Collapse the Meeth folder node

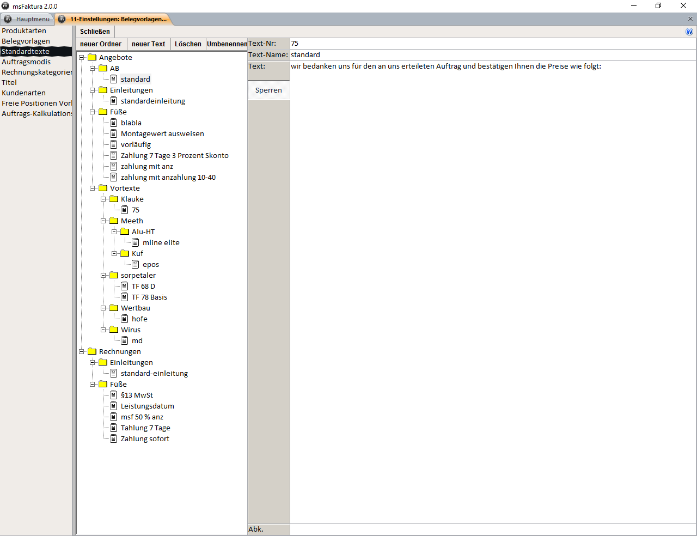pos(103,221)
